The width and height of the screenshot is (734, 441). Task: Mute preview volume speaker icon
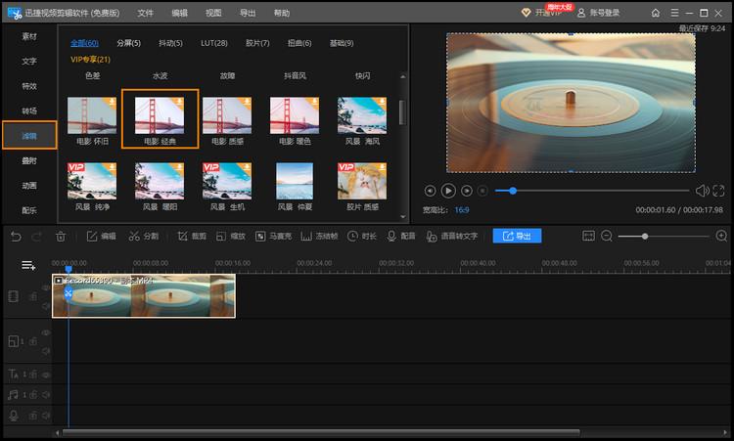(x=702, y=191)
